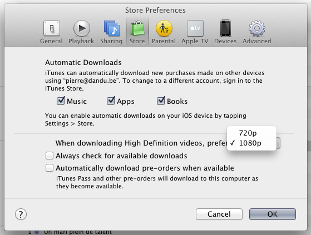Uncheck the Apps automatic downloads checkbox
Viewport: 311px width, 235px height.
111,101
